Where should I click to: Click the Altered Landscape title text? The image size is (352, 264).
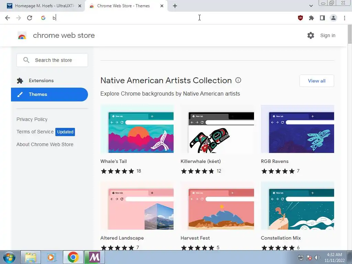[122, 238]
